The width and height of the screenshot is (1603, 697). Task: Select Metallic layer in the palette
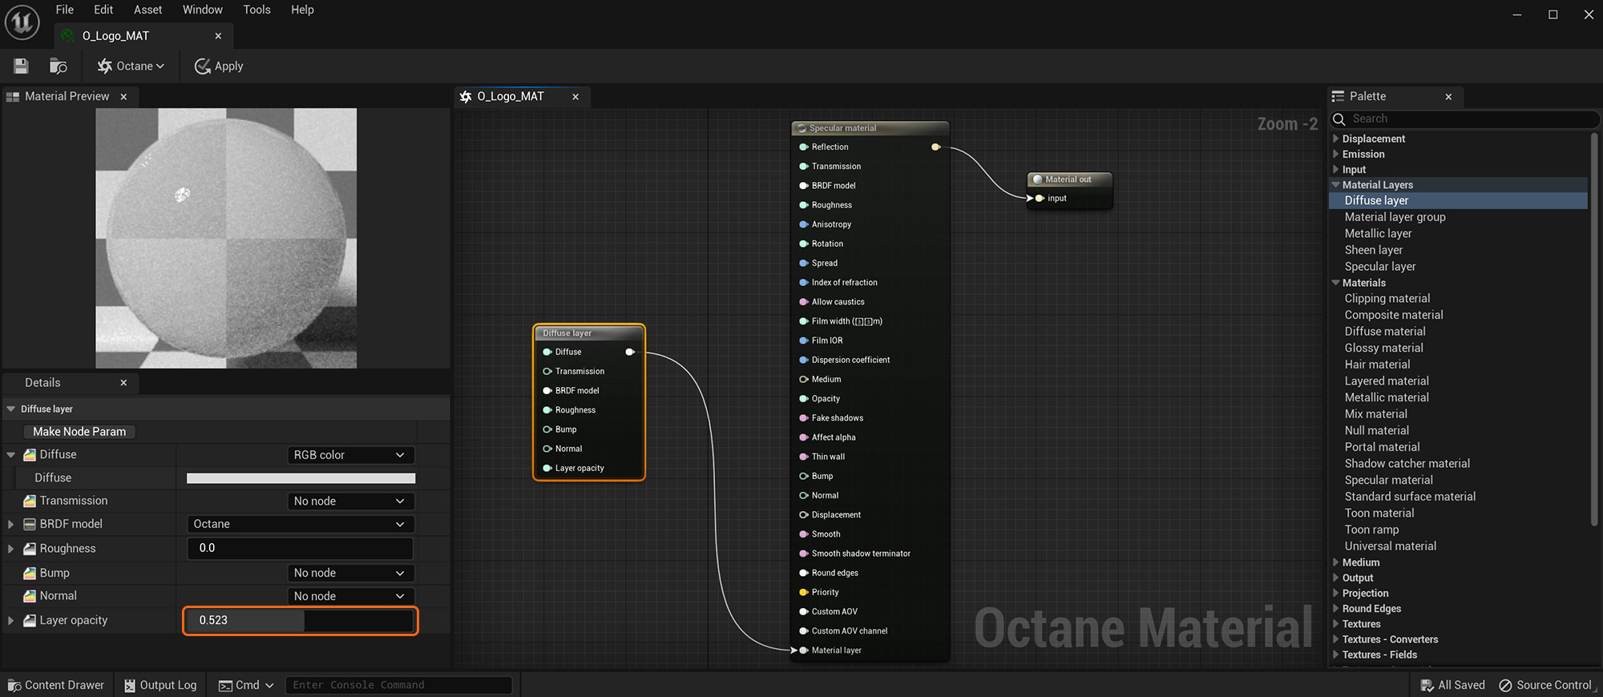(1378, 233)
